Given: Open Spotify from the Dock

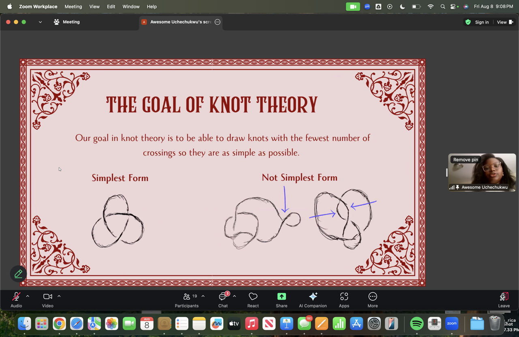Looking at the screenshot, I should (x=416, y=324).
